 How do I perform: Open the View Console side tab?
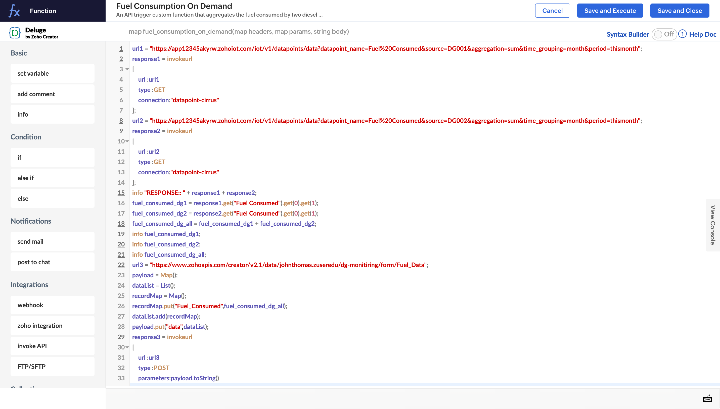pyautogui.click(x=712, y=225)
